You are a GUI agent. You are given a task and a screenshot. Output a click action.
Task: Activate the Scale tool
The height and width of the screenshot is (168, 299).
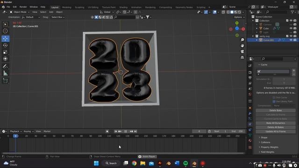(5, 52)
